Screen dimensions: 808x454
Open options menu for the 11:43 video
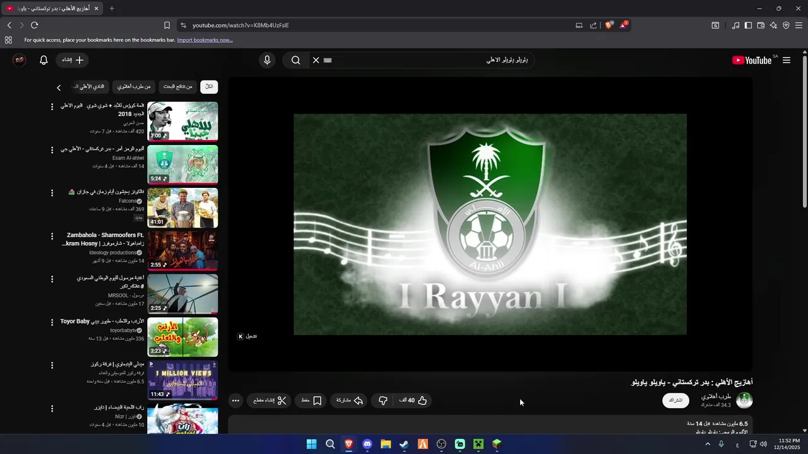point(52,365)
